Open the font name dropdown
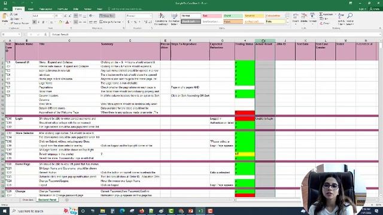 (x=53, y=16)
